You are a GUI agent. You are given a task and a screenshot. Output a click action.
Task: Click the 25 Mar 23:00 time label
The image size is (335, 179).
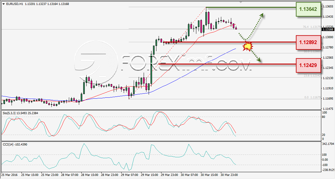point(50,175)
